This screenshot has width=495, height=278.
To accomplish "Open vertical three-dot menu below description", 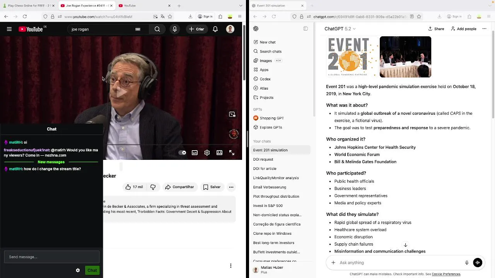I will pos(231,266).
